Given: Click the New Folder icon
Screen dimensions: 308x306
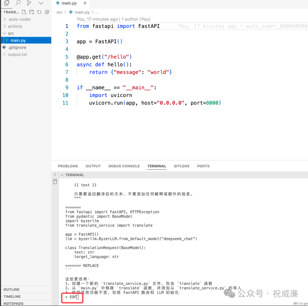Looking at the screenshot, I should point(32,12).
